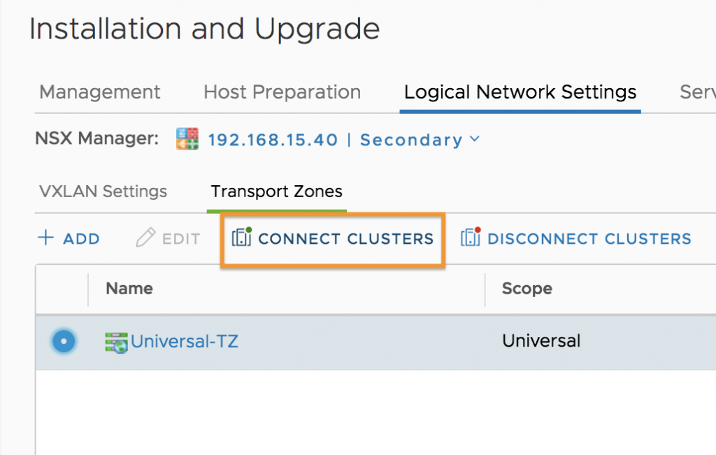Image resolution: width=716 pixels, height=455 pixels.
Task: Click the DISCONNECT CLUSTERS button label
Action: [589, 238]
